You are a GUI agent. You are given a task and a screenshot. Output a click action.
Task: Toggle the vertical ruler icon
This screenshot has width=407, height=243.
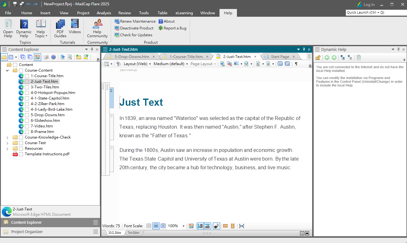(232, 226)
